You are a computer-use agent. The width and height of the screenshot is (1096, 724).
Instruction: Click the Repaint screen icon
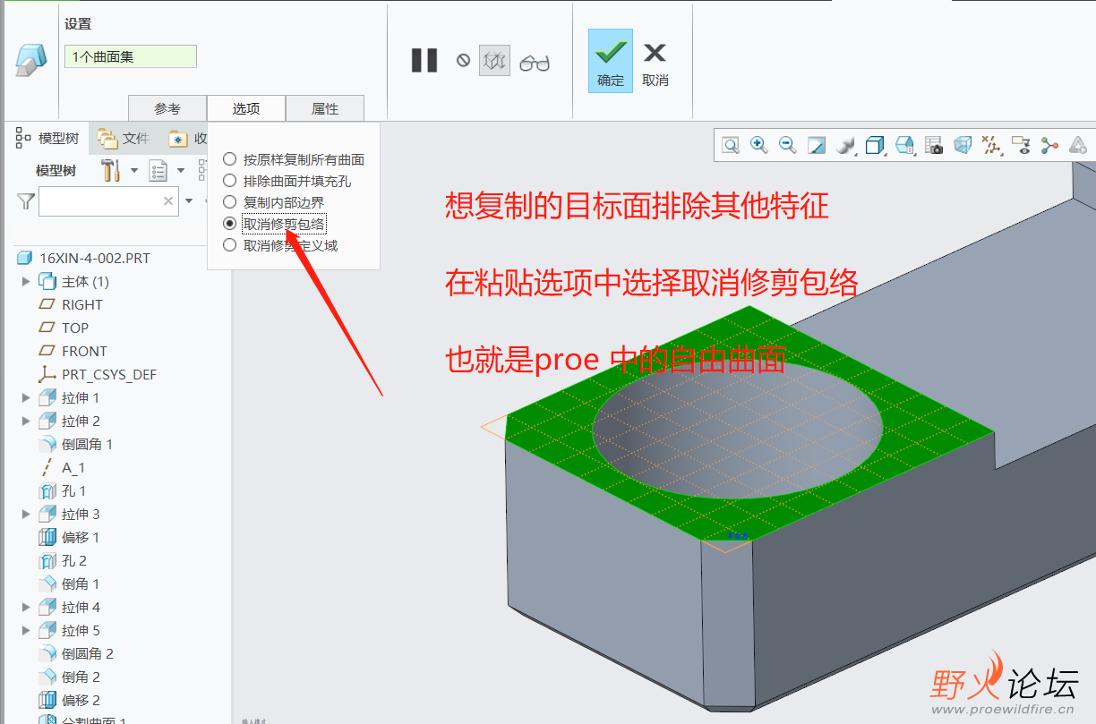(x=817, y=146)
